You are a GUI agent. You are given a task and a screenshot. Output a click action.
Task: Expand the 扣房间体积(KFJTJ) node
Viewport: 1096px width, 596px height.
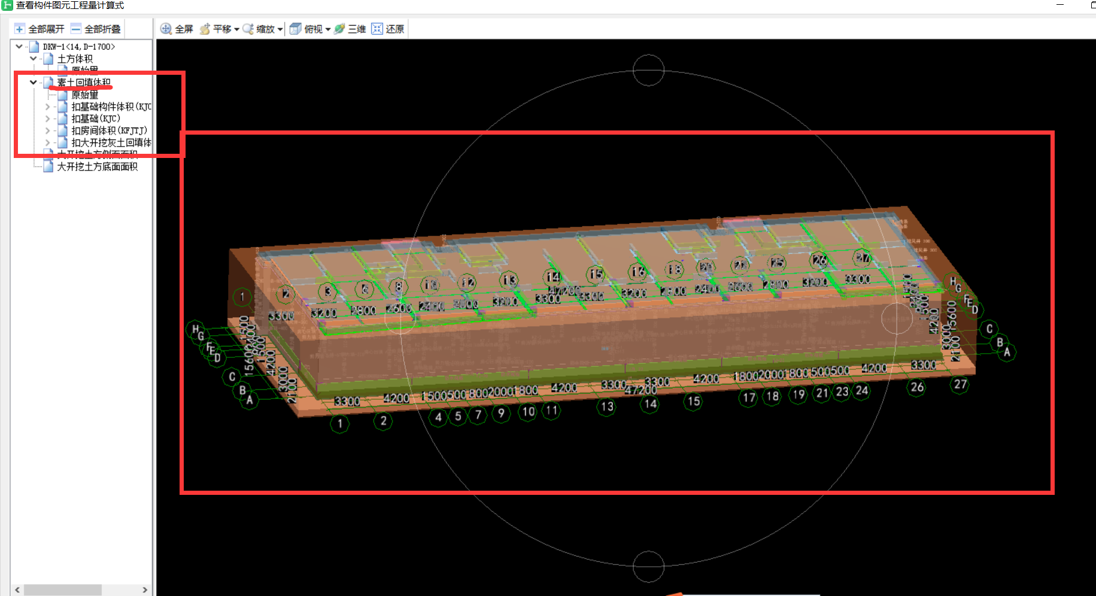pos(48,130)
